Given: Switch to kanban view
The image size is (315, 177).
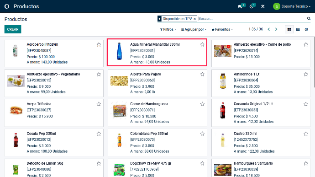Looking at the screenshot, I should pyautogui.click(x=289, y=29).
